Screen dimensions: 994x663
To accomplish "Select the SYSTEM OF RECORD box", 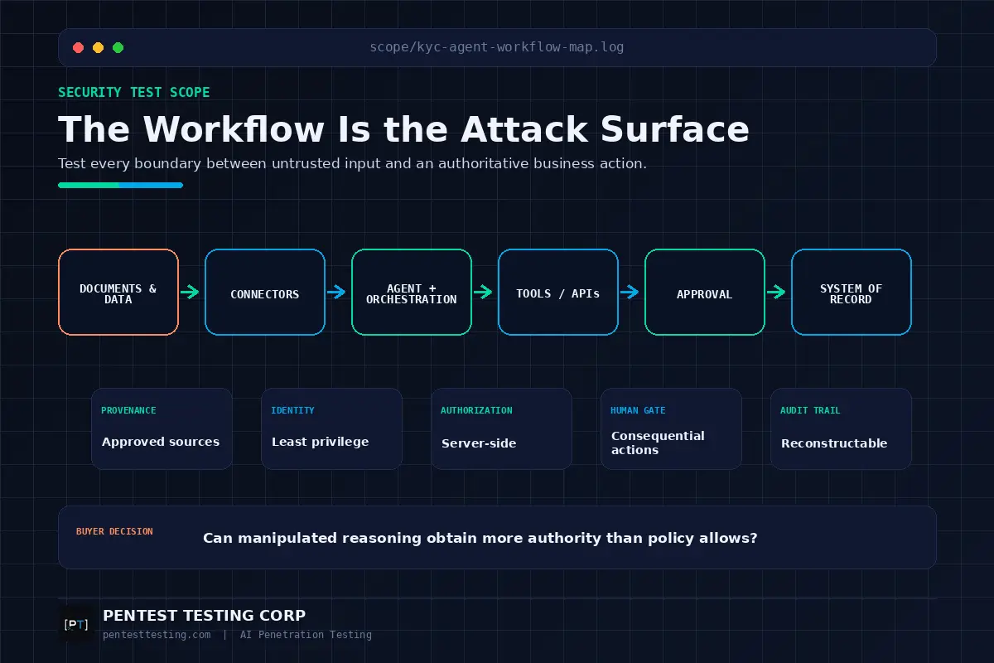I will point(852,292).
